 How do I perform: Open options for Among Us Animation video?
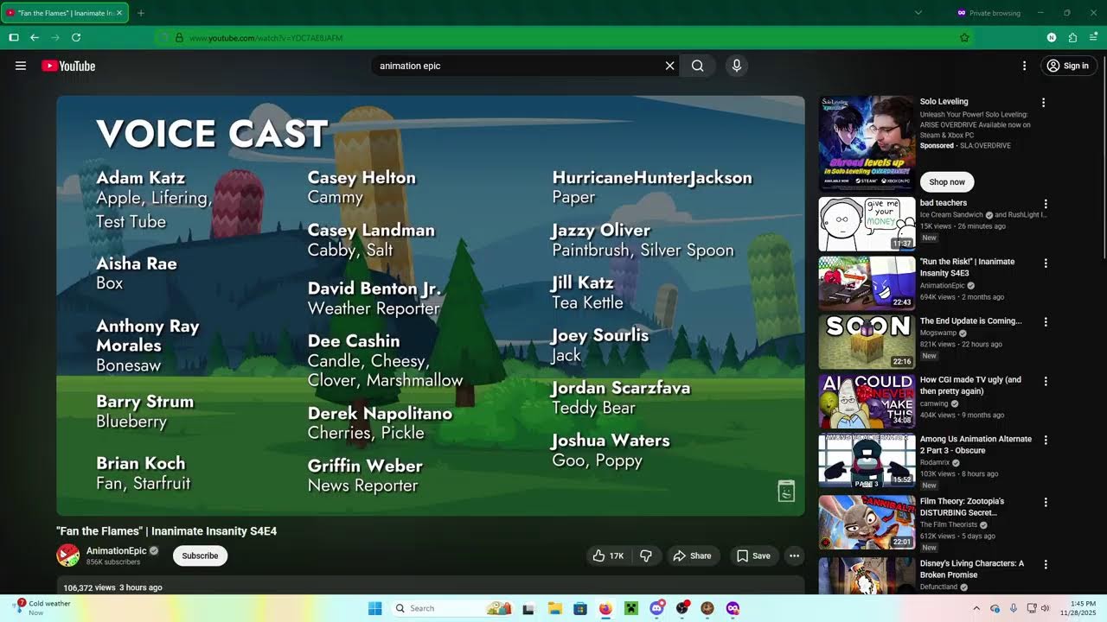click(x=1046, y=440)
